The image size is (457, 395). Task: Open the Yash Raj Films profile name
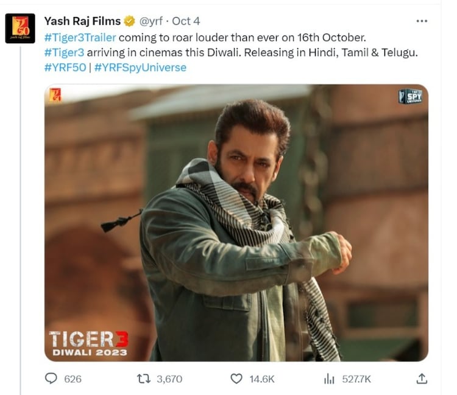tap(82, 21)
